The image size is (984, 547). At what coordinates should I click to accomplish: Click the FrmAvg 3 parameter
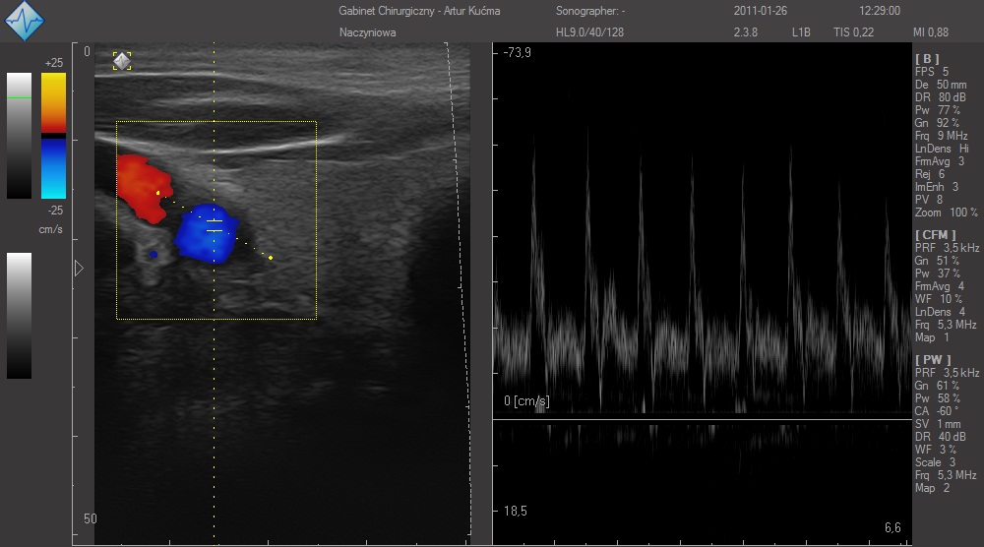click(x=940, y=161)
